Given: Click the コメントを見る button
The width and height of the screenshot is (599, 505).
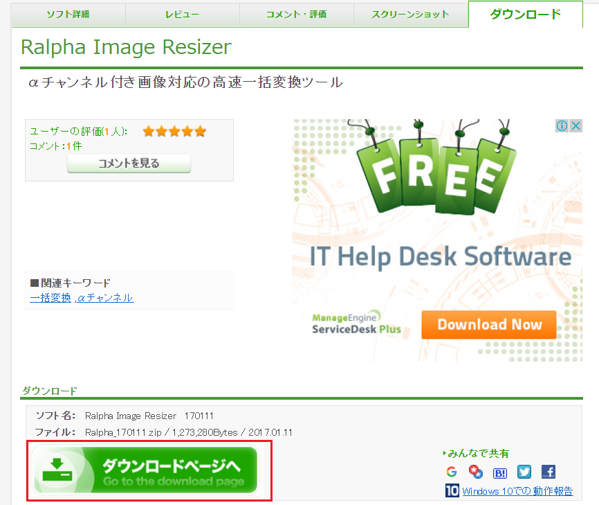Looking at the screenshot, I should 129,163.
